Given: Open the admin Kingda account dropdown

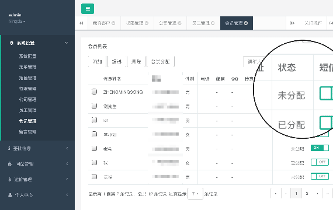Looking at the screenshot, I should [x=17, y=22].
